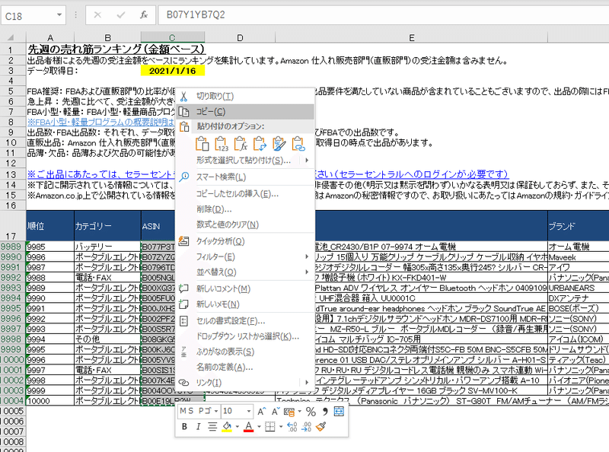This screenshot has height=452, width=609.
Task: Click the new comment icon in menu
Action: 183,288
